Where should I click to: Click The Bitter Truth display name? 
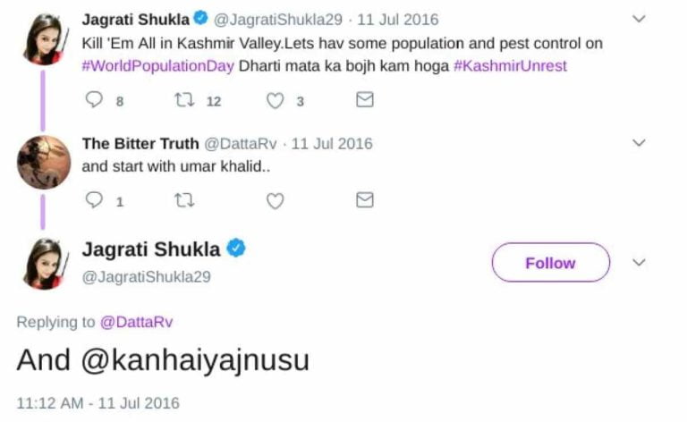pos(140,143)
